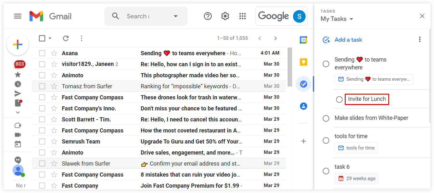Star the Animoto photographer email
434x193 pixels.
point(54,75)
